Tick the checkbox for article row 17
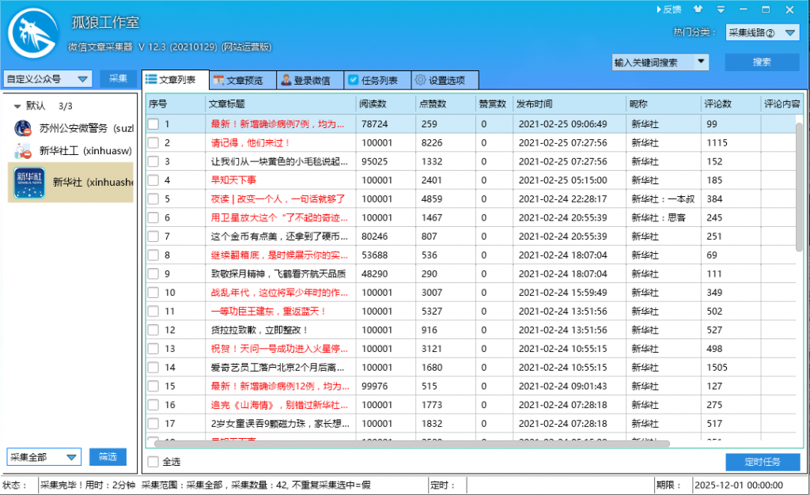This screenshot has height=495, width=810. point(153,424)
